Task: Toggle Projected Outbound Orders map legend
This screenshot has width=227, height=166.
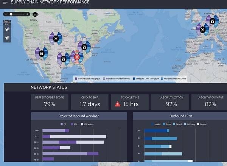Action: click(x=174, y=79)
